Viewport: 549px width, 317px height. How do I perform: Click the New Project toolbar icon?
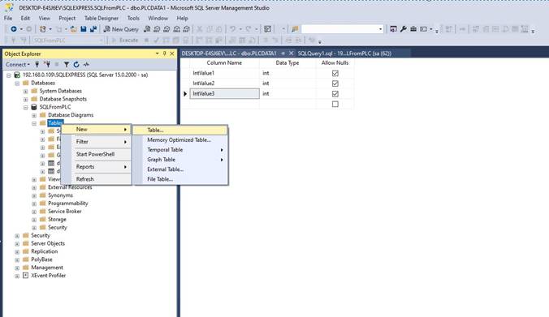43,29
